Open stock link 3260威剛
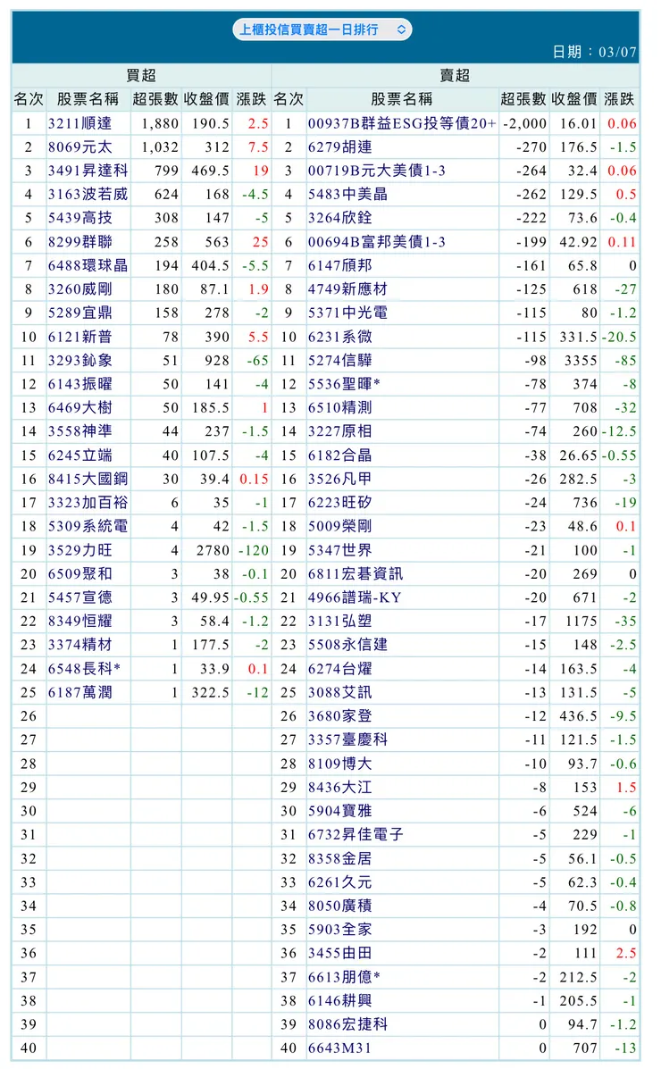The width and height of the screenshot is (661, 1069). coord(79,289)
